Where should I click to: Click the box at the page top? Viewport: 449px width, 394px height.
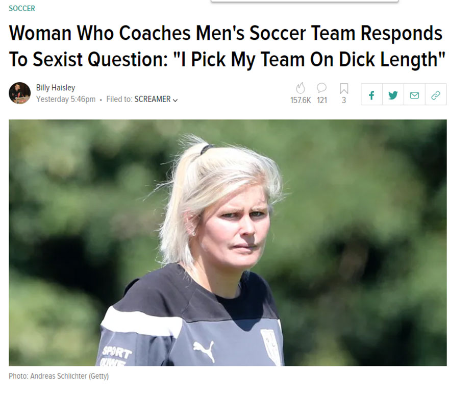tap(305, 1)
